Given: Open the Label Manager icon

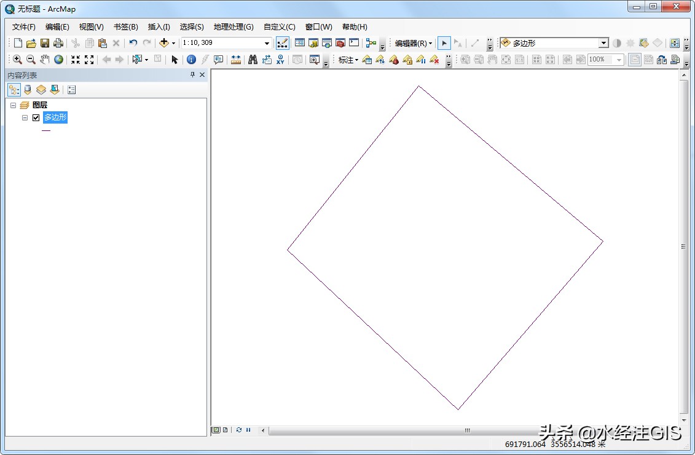Looking at the screenshot, I should [367, 60].
